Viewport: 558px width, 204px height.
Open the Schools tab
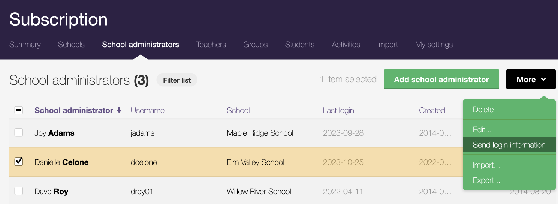coord(71,45)
